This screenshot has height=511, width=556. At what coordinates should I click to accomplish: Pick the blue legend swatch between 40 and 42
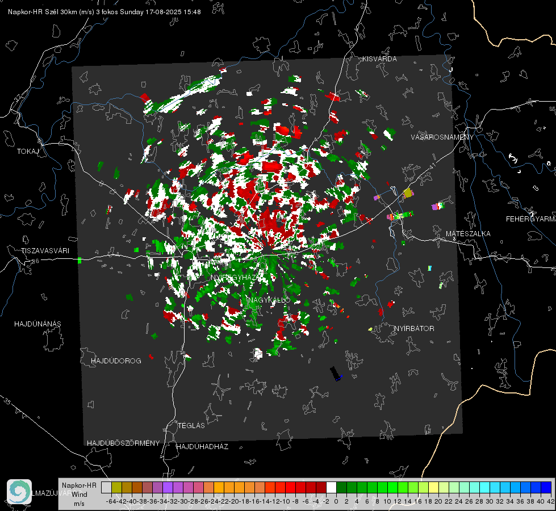pyautogui.click(x=546, y=488)
